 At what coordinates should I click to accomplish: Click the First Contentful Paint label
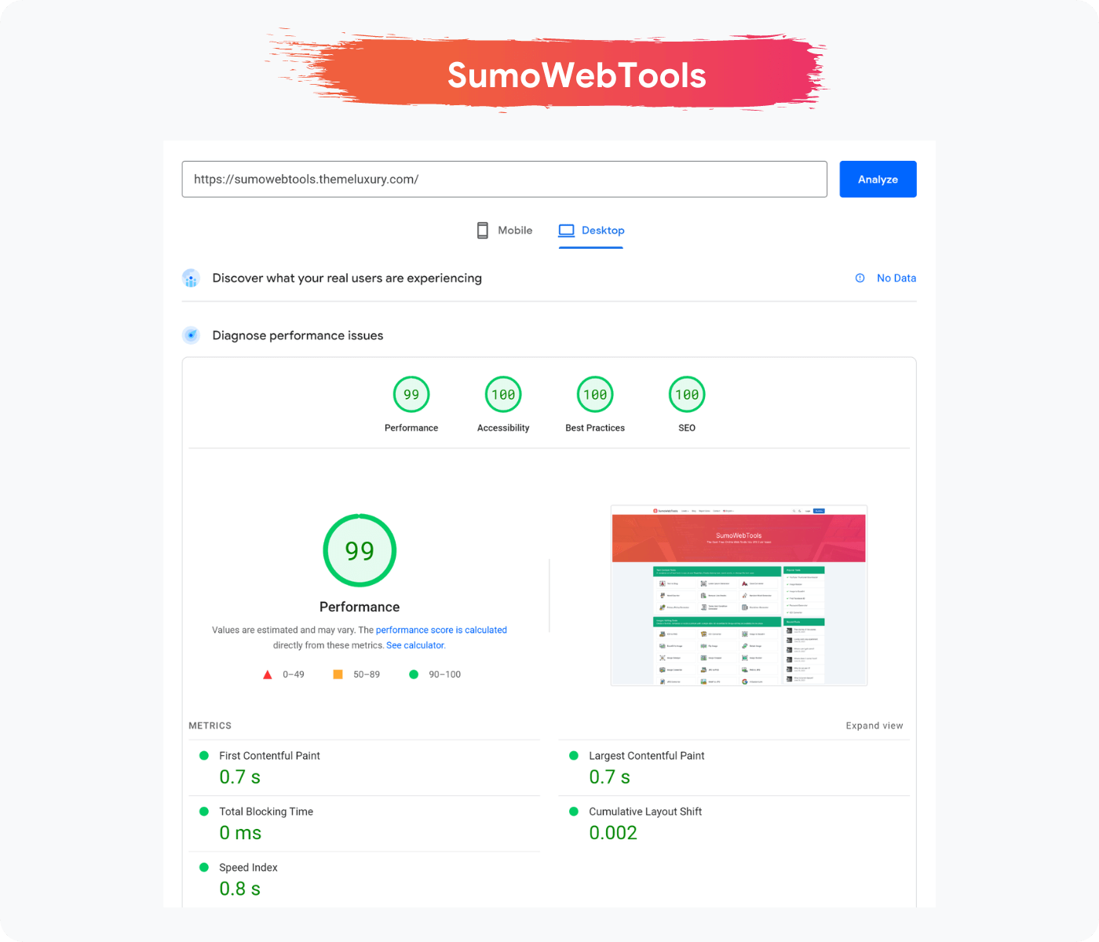[269, 756]
